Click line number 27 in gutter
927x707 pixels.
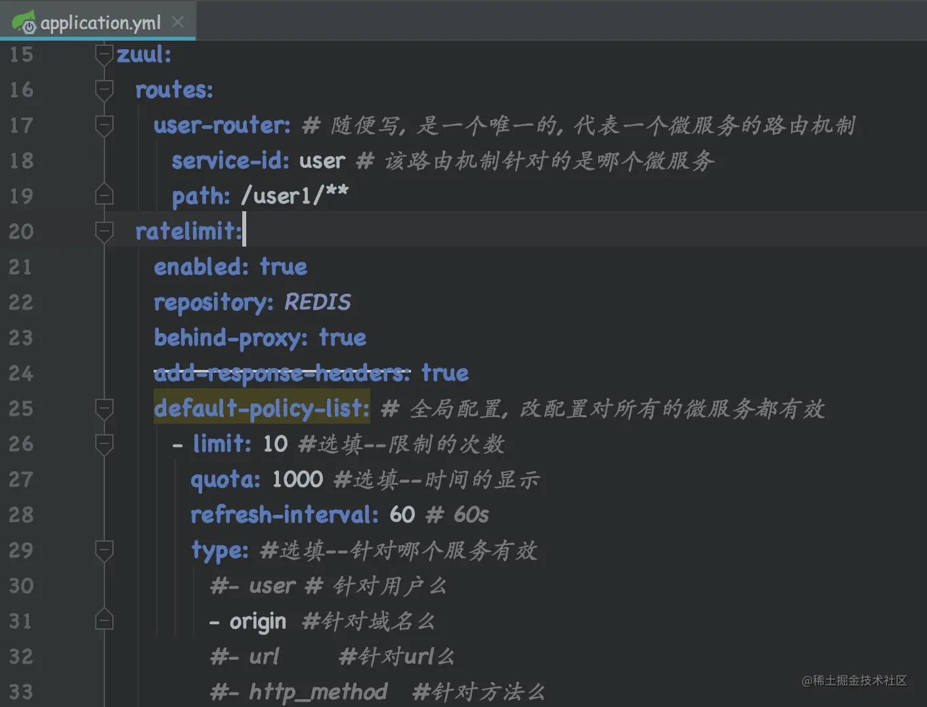coord(21,479)
